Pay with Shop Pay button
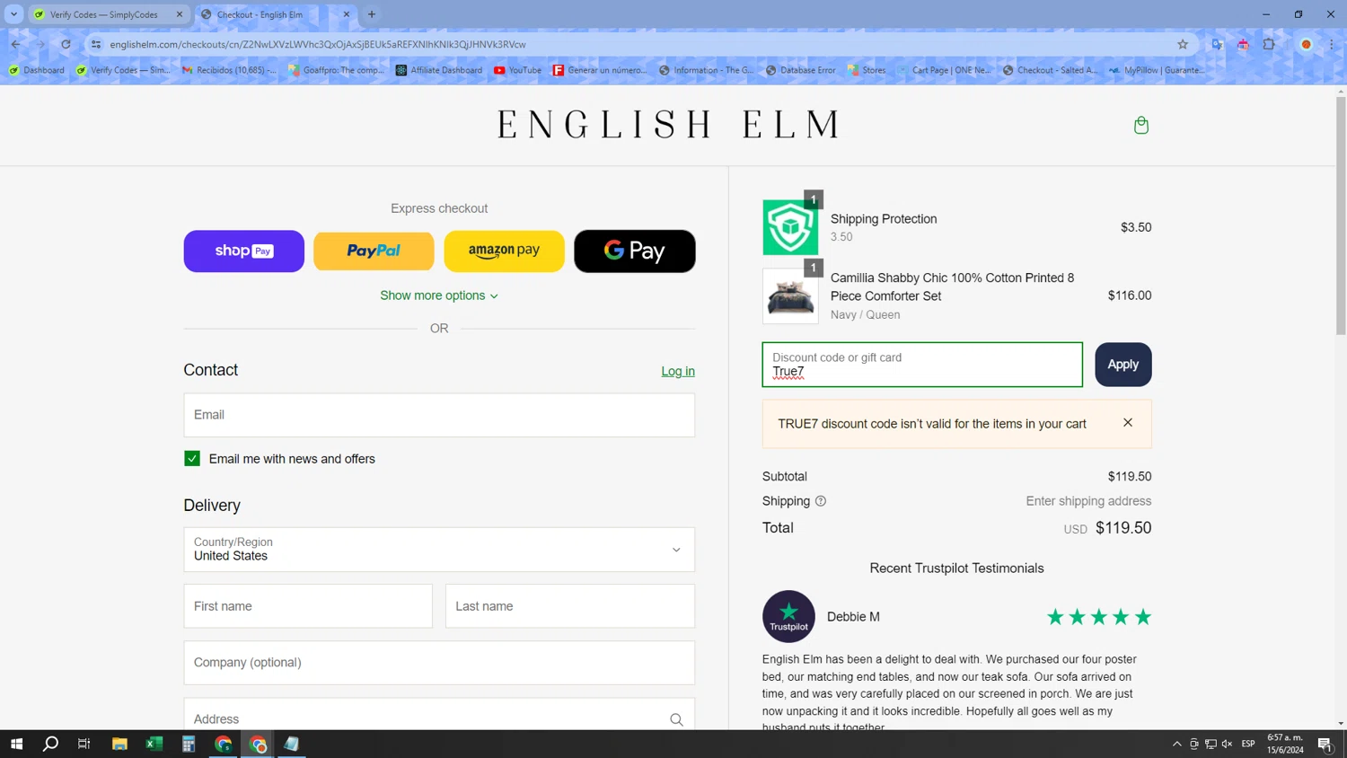The width and height of the screenshot is (1347, 758). (x=244, y=251)
